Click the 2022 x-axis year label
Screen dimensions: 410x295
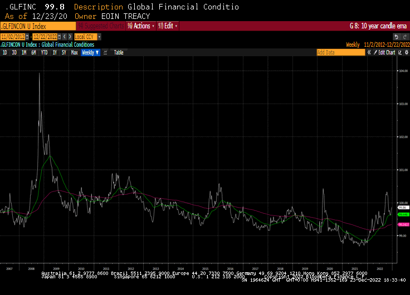(x=380, y=269)
